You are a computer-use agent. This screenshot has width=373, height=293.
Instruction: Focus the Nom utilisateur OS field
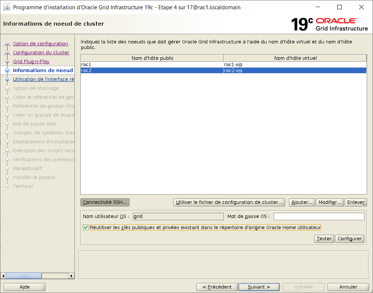pos(178,217)
